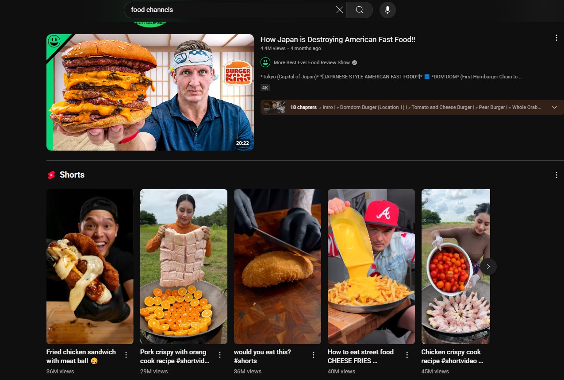Viewport: 564px width, 380px height.
Task: Open Pork crispy with orang short thumbnail
Action: pos(184,267)
